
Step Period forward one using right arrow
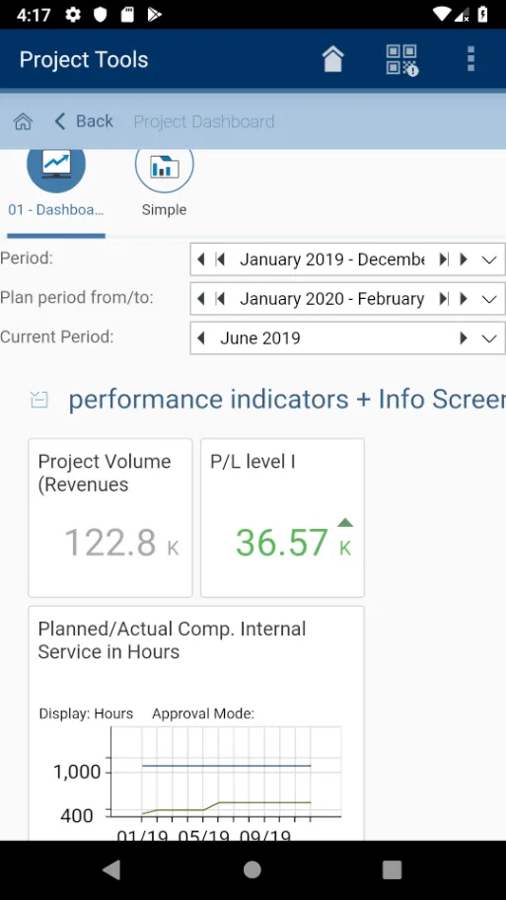coord(464,260)
